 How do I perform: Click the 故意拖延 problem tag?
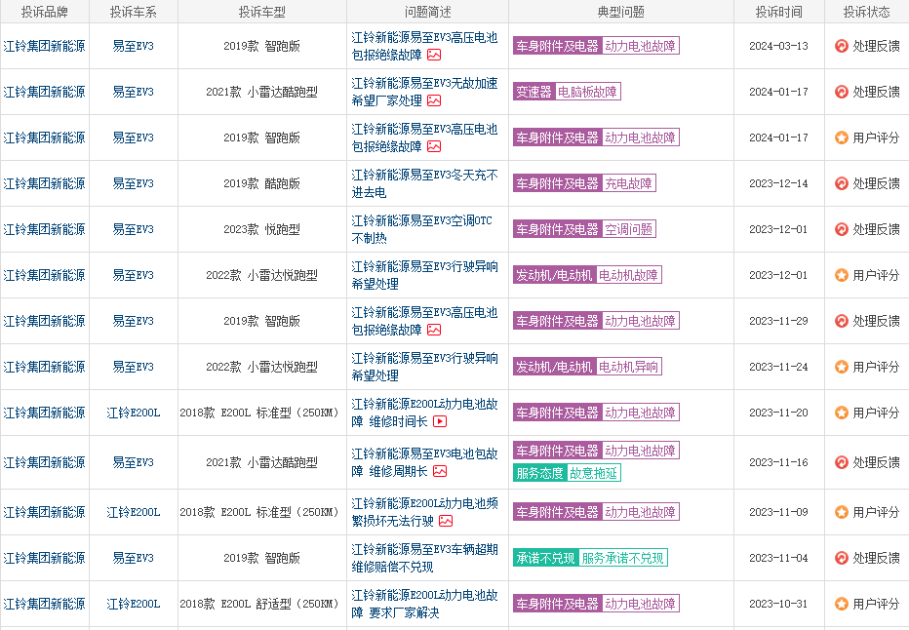(x=593, y=473)
